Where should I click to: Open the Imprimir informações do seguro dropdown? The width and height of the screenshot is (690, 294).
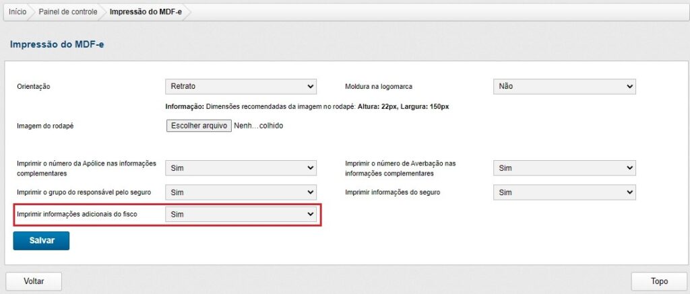tap(565, 192)
